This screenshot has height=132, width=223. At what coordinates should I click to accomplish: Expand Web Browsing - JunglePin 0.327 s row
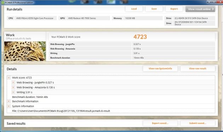coord(13,82)
